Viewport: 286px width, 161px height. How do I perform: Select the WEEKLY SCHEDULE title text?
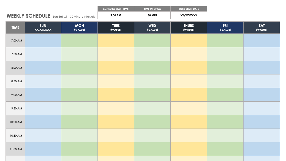[x=28, y=16]
